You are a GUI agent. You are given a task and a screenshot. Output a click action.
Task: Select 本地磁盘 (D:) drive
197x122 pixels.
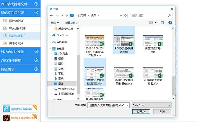pyautogui.click(x=64, y=94)
